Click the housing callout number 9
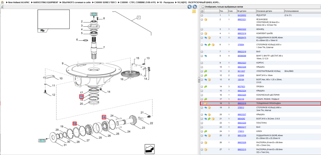 [x=63, y=64]
